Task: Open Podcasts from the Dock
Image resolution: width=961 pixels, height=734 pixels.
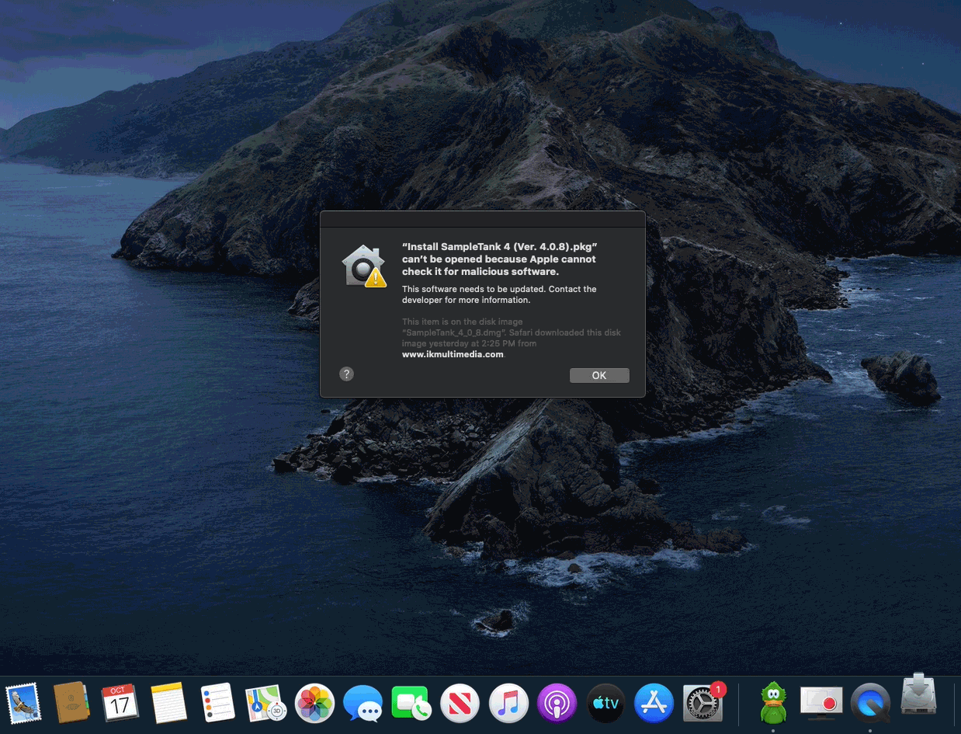Action: click(x=557, y=704)
